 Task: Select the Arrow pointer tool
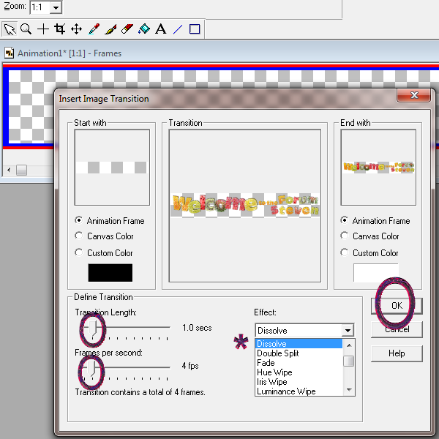[x=10, y=29]
